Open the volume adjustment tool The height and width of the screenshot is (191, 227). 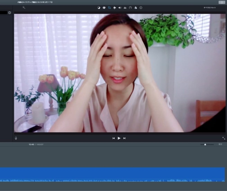click(120, 8)
